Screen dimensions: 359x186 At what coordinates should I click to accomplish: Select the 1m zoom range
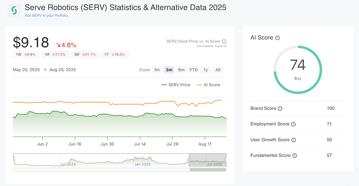[157, 70]
